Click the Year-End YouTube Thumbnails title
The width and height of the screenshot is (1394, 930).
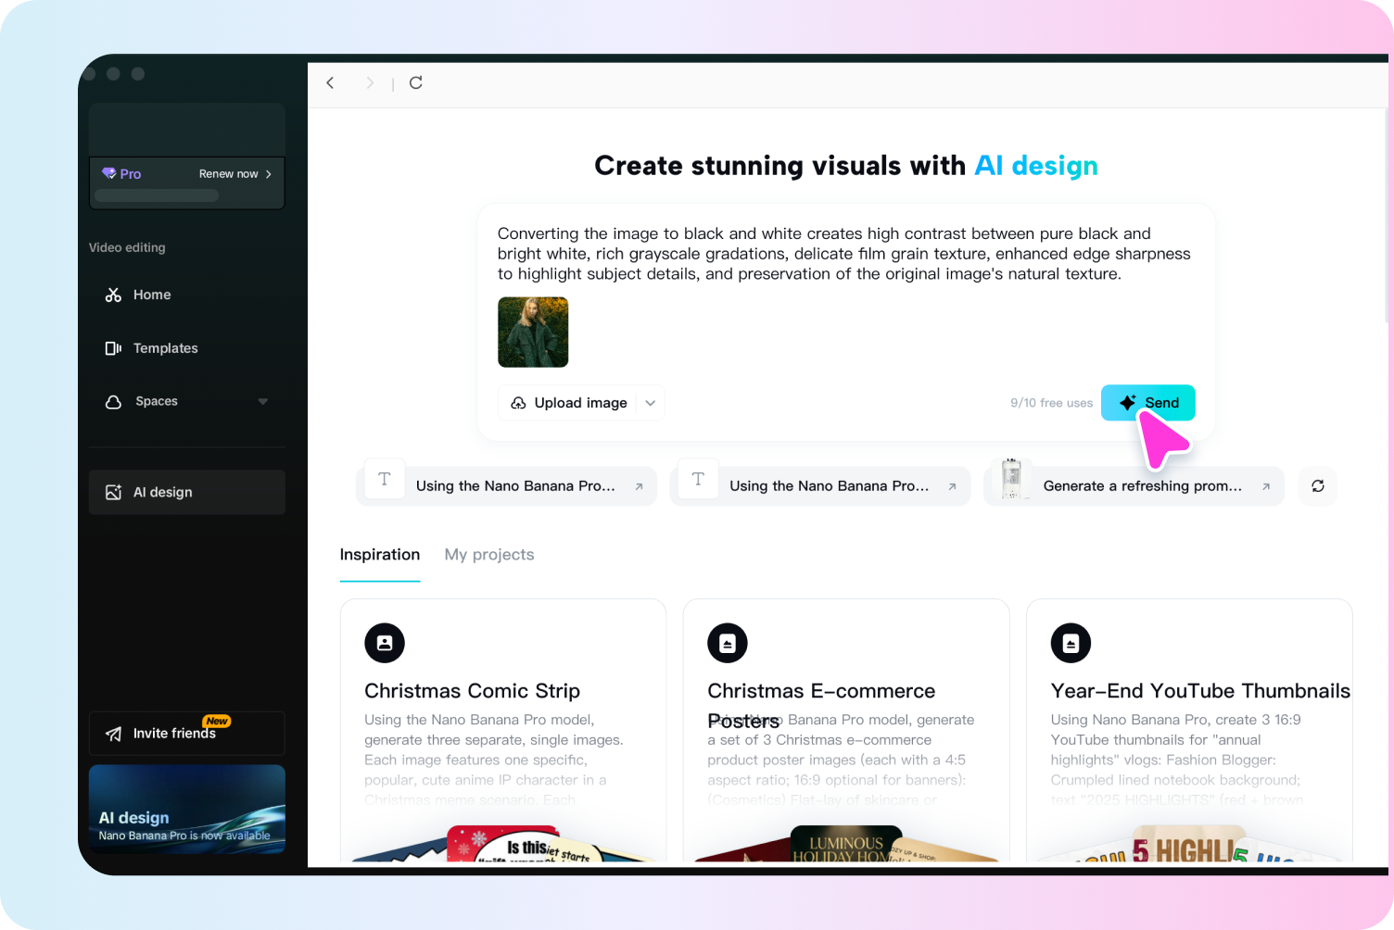(1200, 691)
